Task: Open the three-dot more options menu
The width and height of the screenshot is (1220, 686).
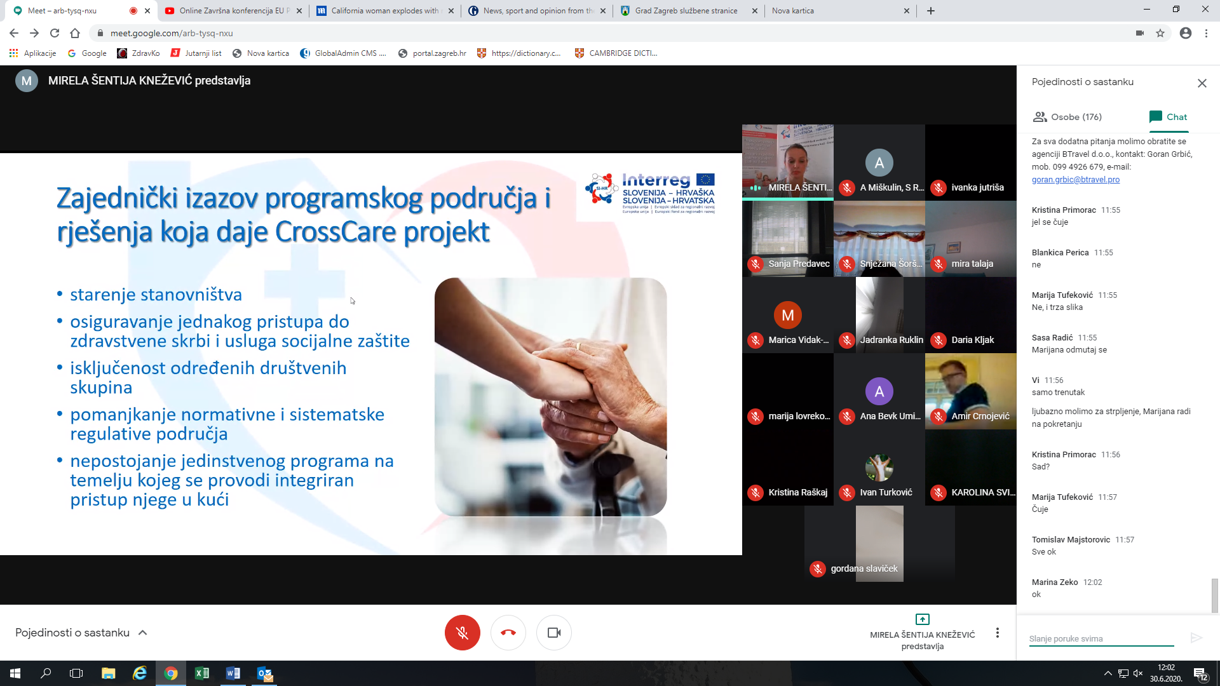Action: [997, 633]
